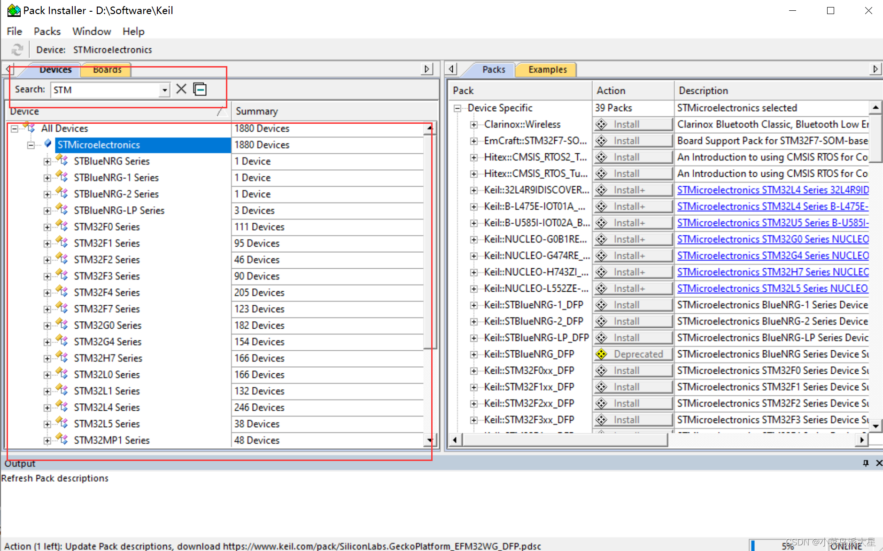Click the STM32L4 Series device family icon

pos(62,407)
